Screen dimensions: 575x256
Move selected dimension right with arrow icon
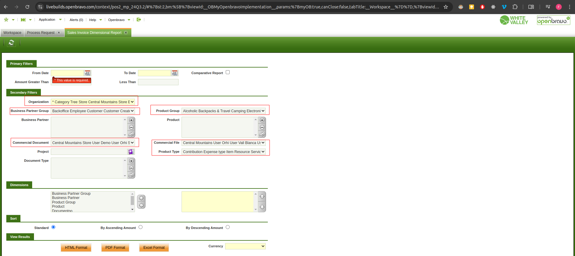141,198
